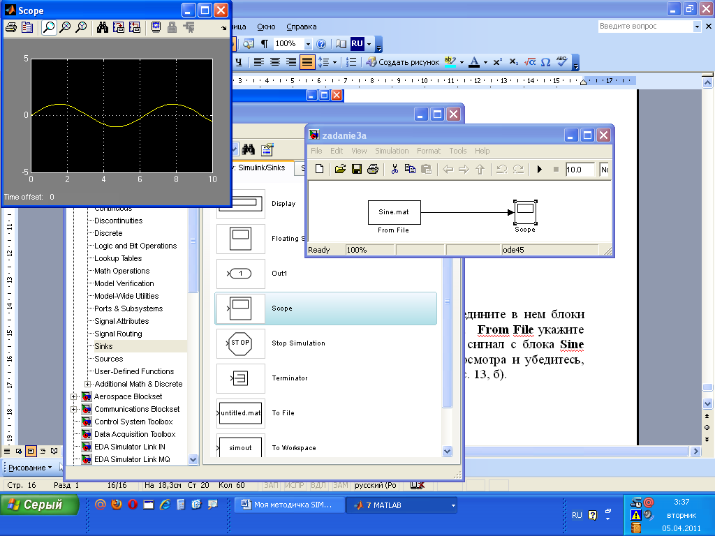
Task: Click the Open folder icon in zadanie3a
Action: point(340,169)
